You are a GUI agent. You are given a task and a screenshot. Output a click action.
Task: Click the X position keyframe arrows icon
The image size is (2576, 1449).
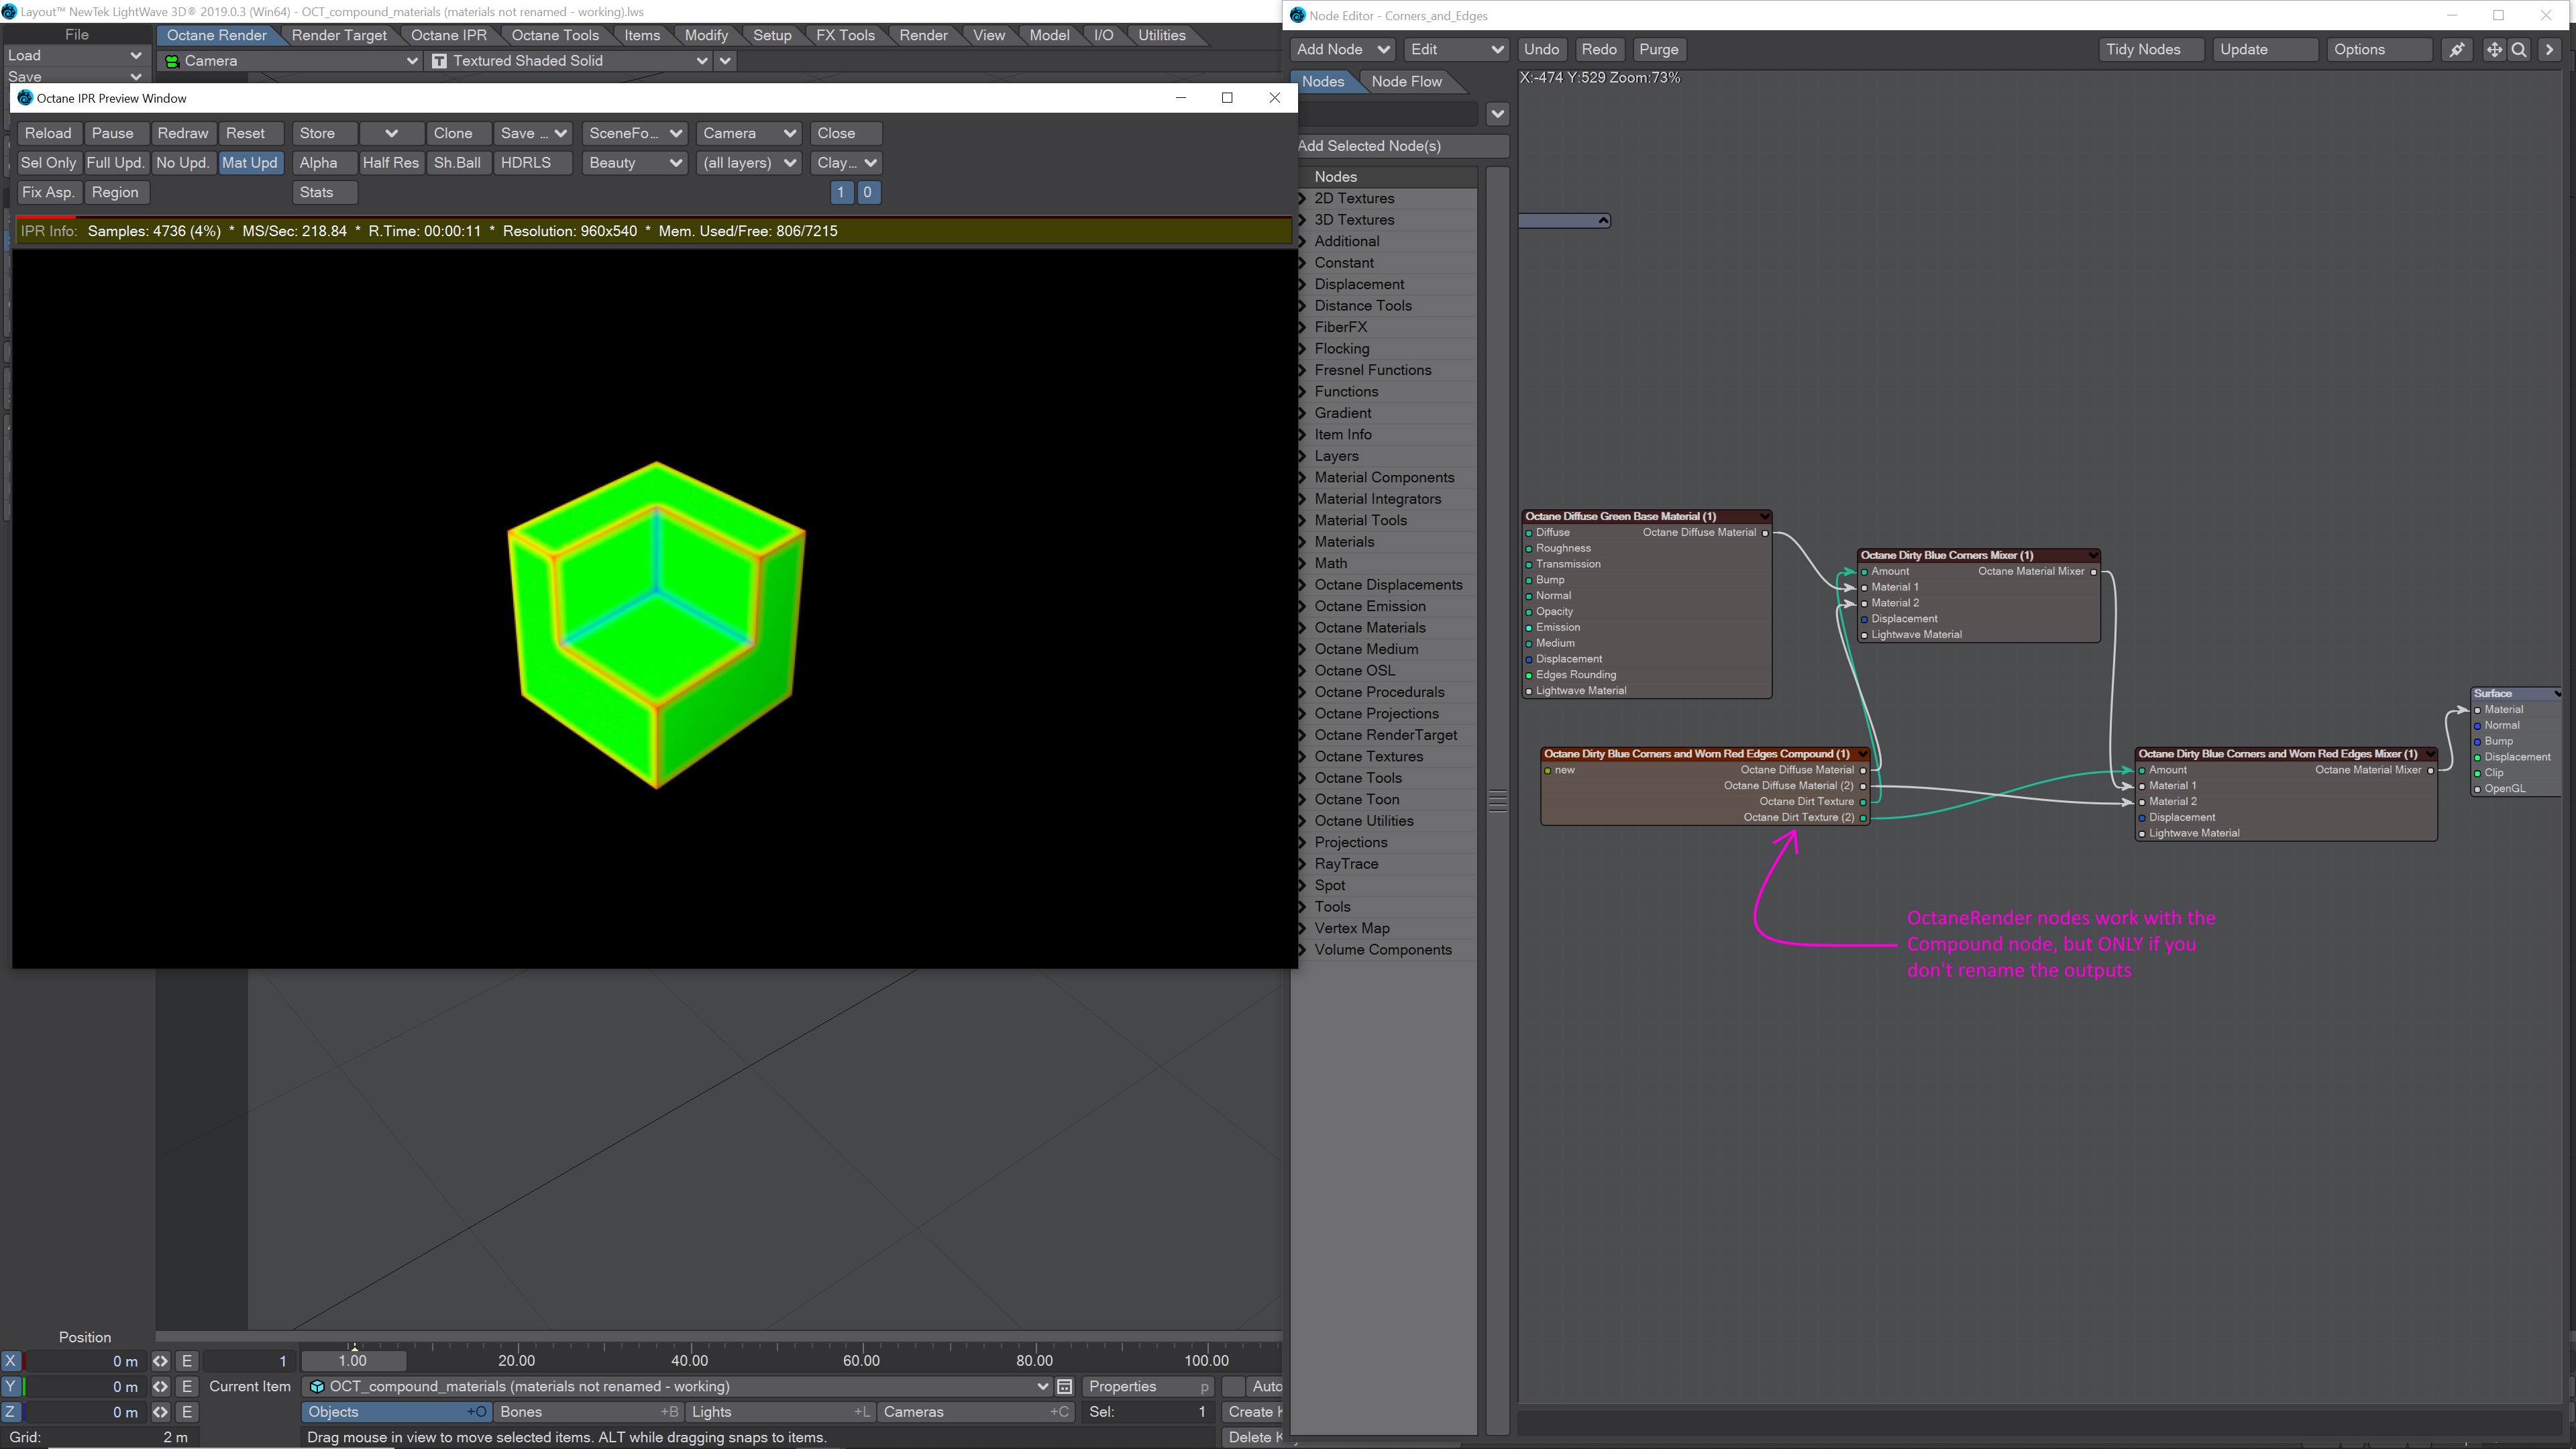pyautogui.click(x=160, y=1361)
